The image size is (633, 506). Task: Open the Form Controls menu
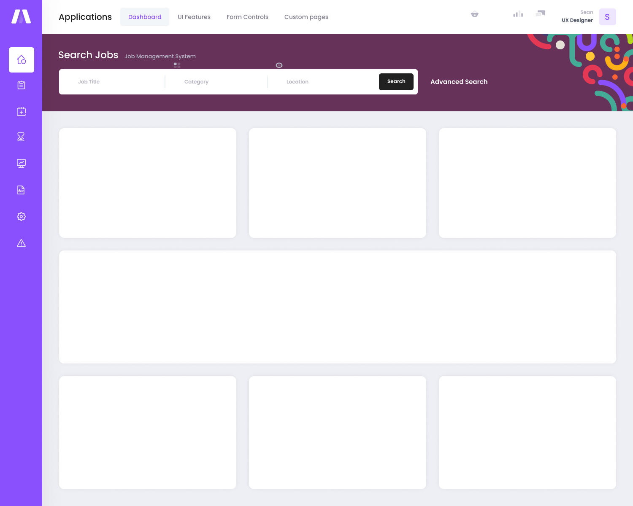tap(247, 17)
